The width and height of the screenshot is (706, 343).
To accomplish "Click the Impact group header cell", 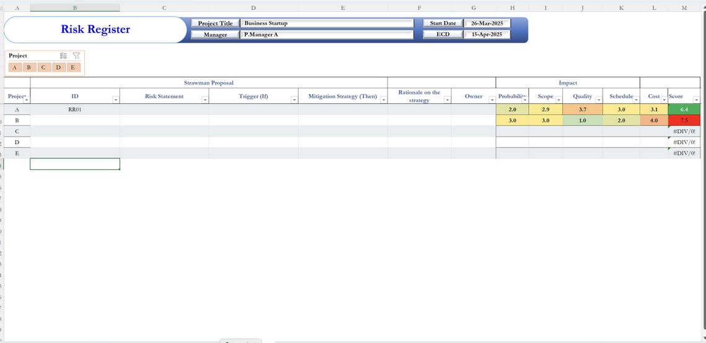I will click(568, 83).
